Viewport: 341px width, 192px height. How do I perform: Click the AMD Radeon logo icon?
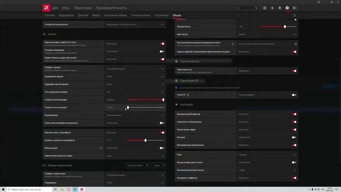coord(46,8)
